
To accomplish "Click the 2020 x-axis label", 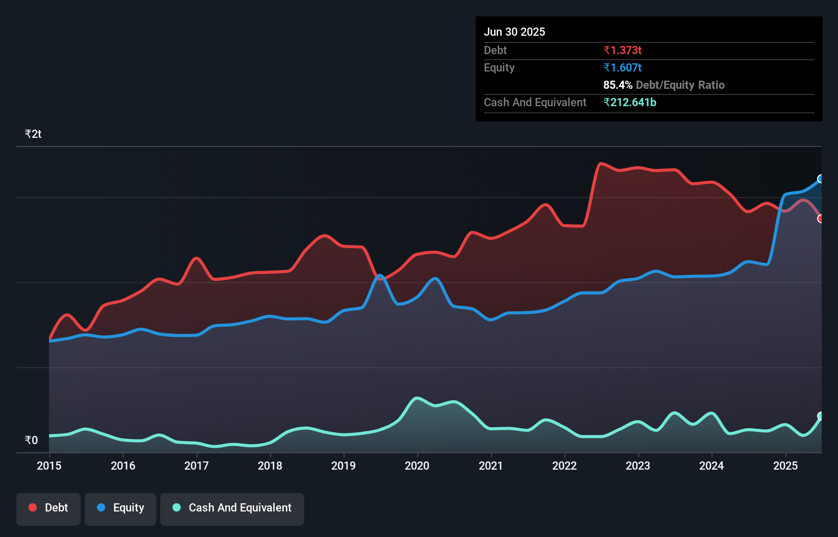I will click(417, 466).
